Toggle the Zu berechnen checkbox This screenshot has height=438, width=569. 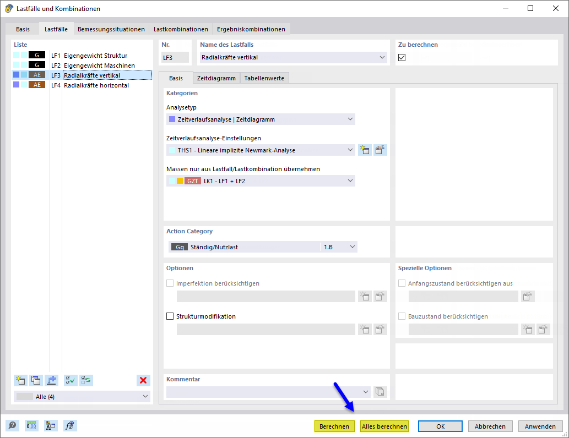(x=402, y=57)
